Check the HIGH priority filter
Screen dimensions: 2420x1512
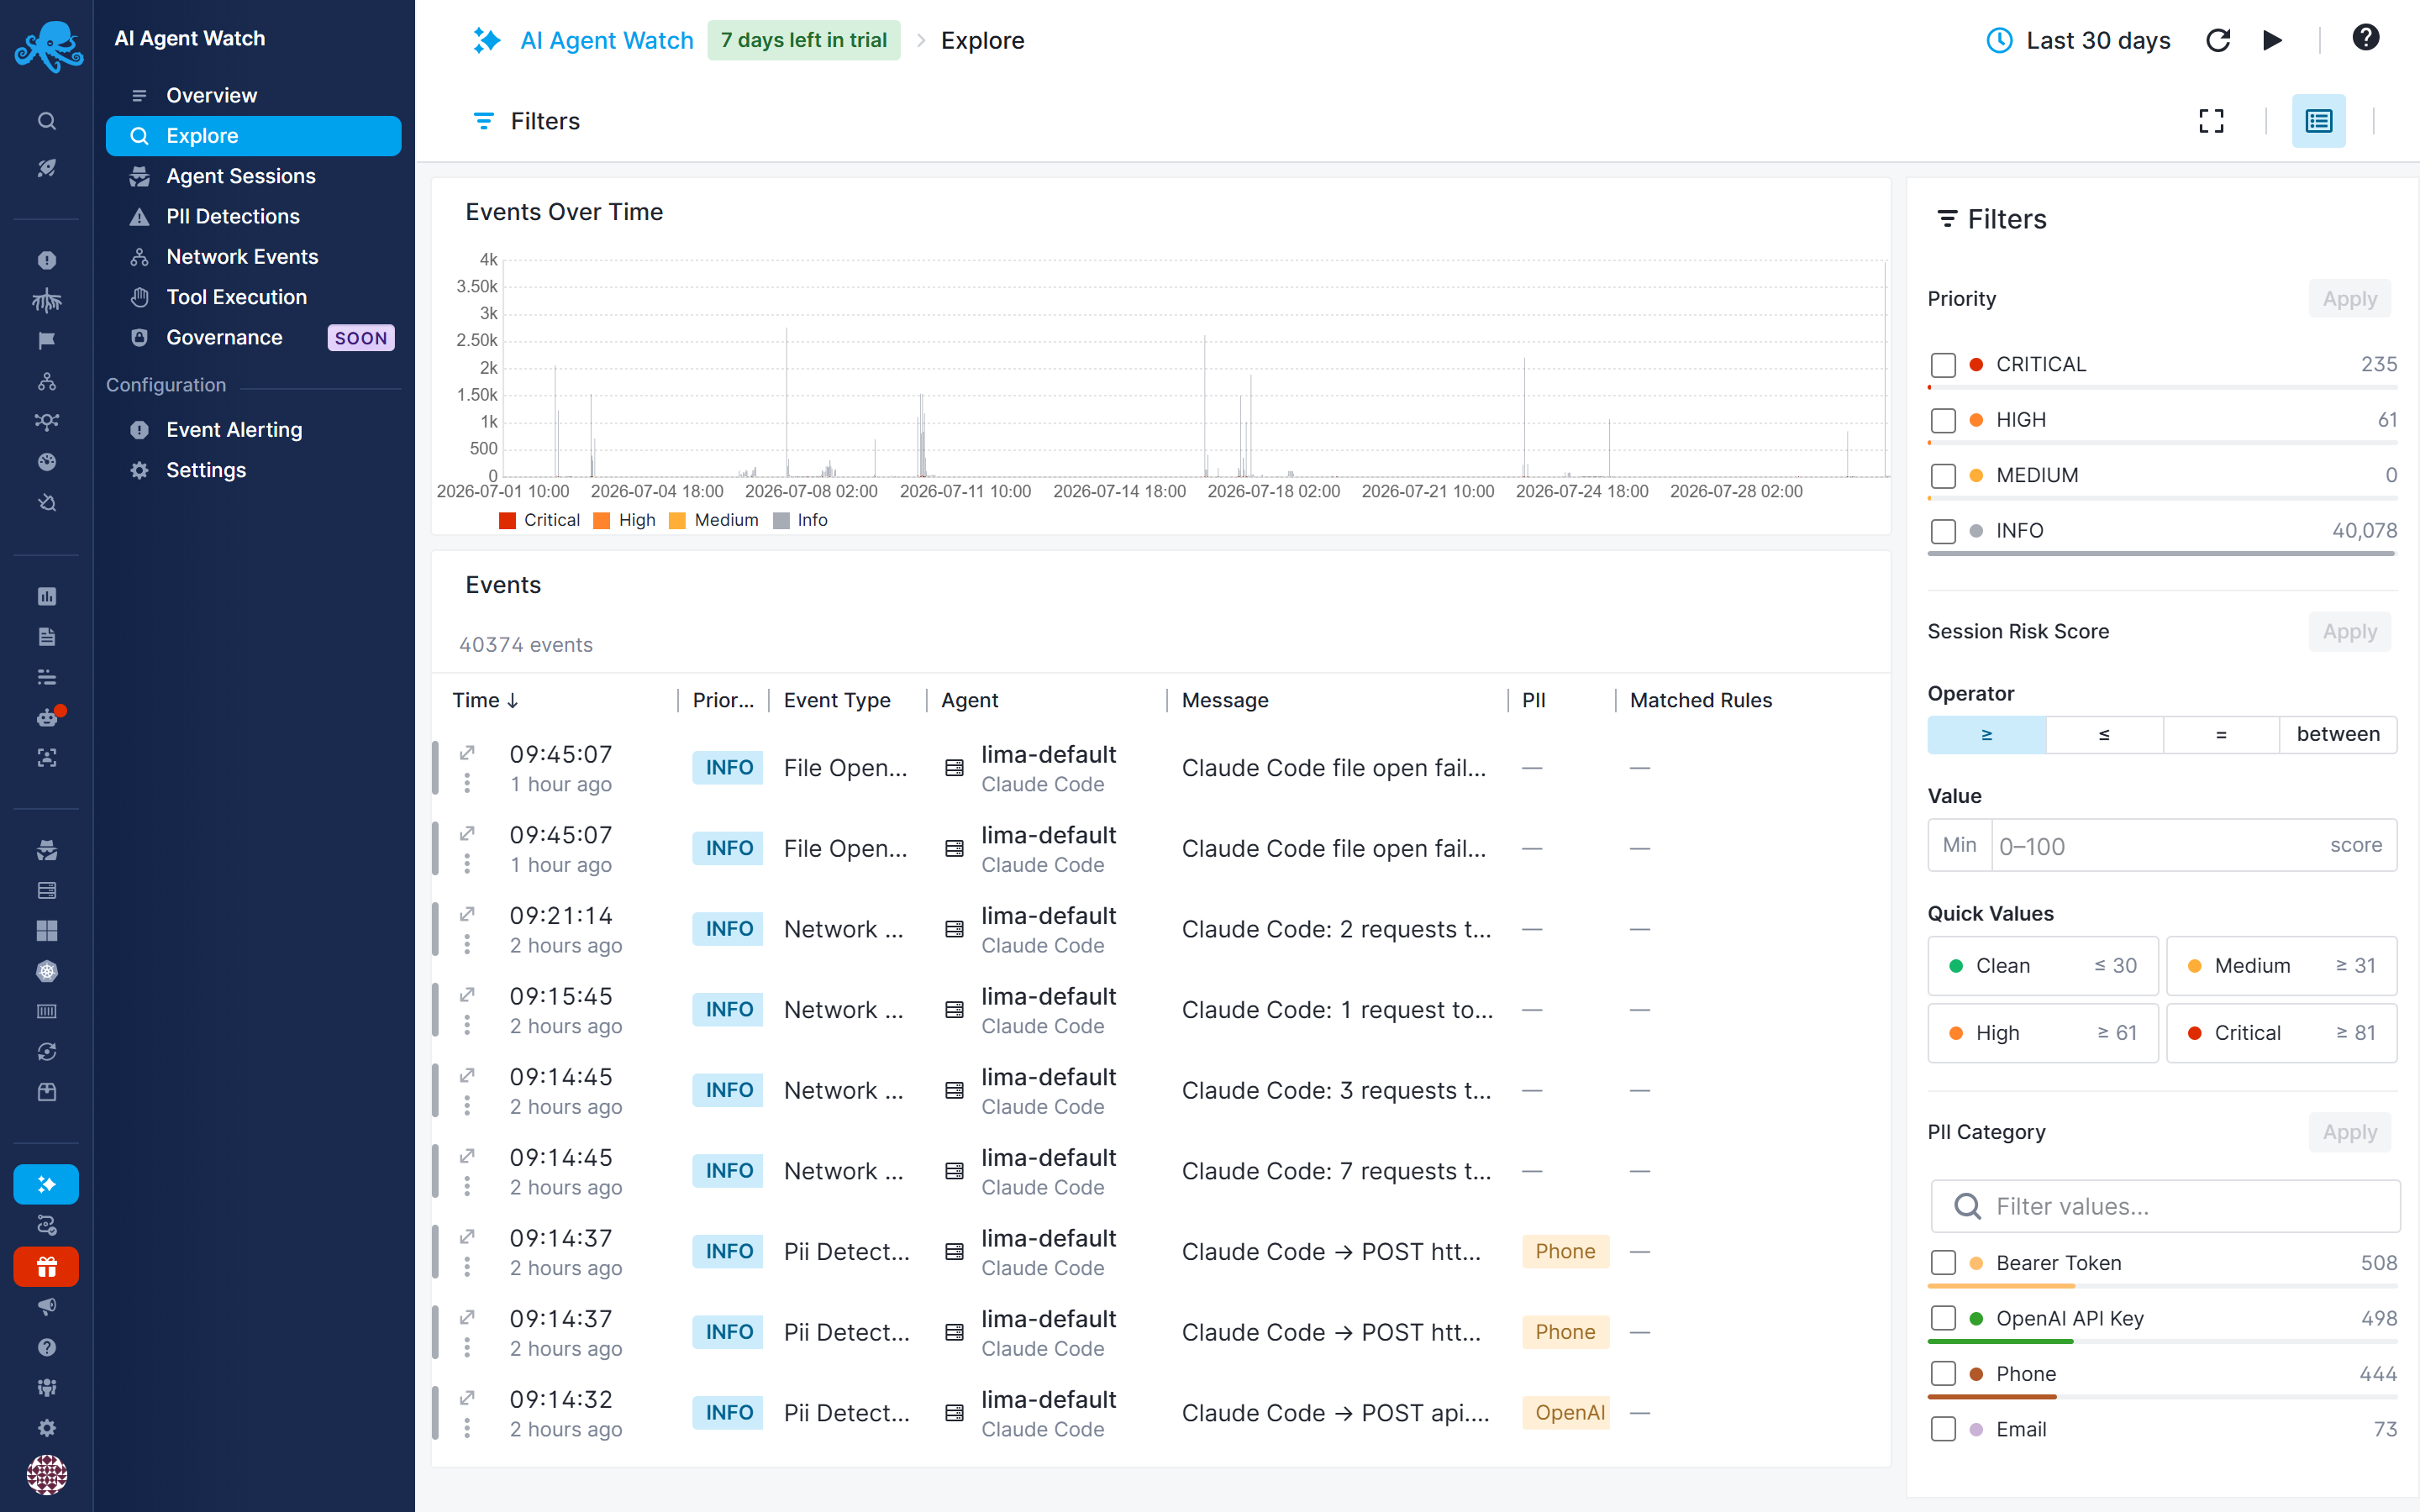click(x=1942, y=420)
